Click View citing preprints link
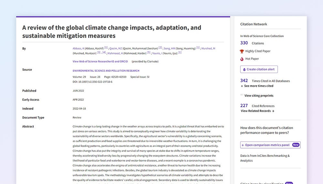This screenshot has height=184, width=323. (x=259, y=96)
